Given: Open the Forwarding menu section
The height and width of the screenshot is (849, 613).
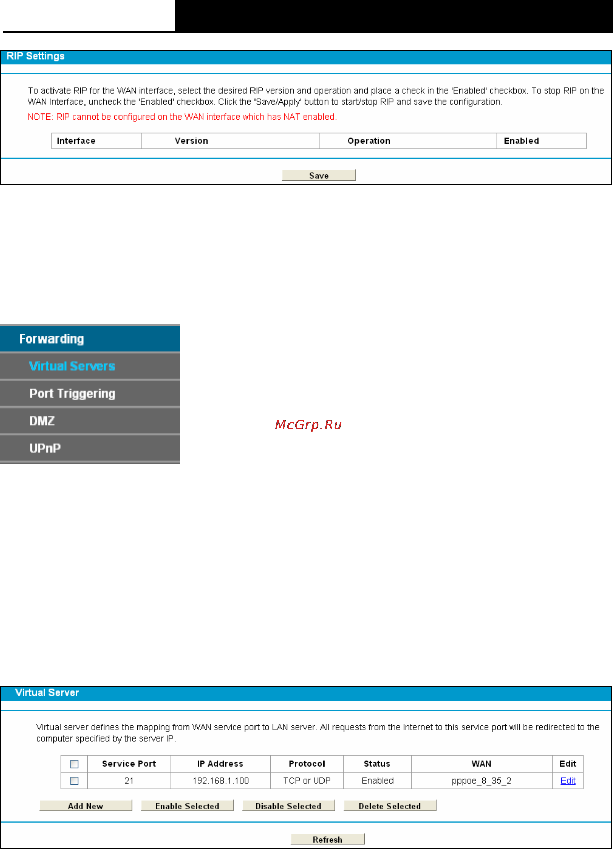Looking at the screenshot, I should [x=90, y=339].
